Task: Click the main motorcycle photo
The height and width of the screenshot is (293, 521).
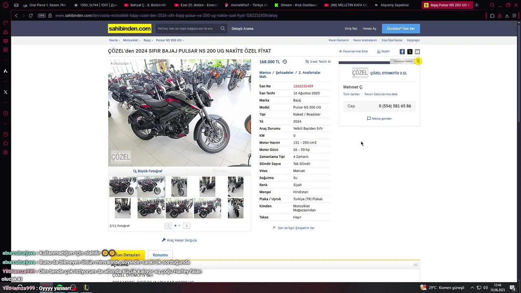Action: pyautogui.click(x=180, y=113)
